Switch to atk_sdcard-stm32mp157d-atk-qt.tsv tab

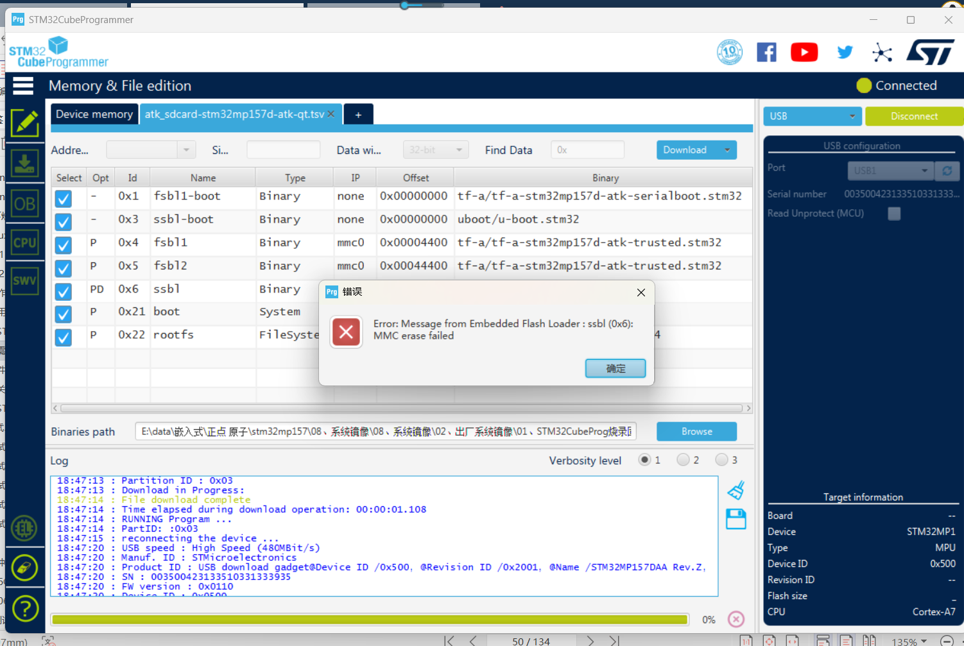coord(234,114)
